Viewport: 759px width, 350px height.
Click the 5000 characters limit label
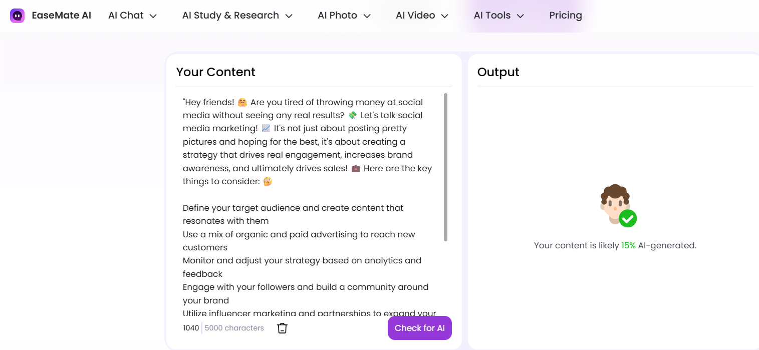233,327
